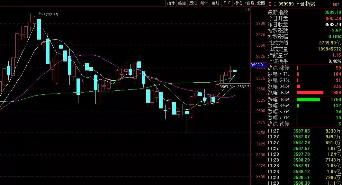This screenshot has height=185, width=342.
Task: Open the three-line list icon by stock code
Action: pyautogui.click(x=275, y=4)
